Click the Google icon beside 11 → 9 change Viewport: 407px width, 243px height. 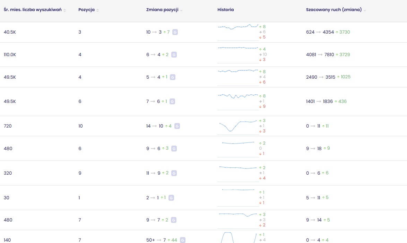coord(174,173)
